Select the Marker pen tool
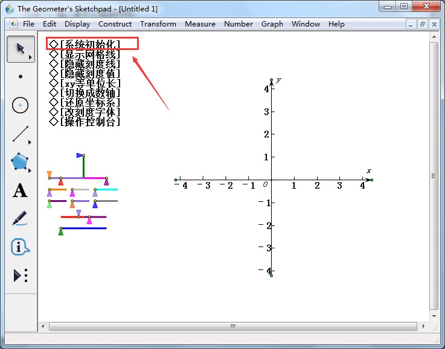 (20, 218)
